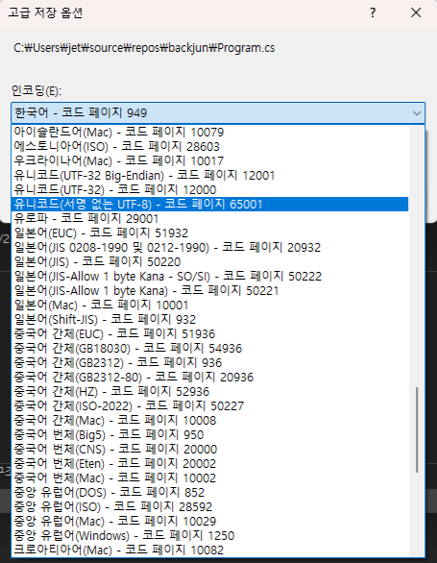Select 일본어(EUC) code page 51932
The height and width of the screenshot is (563, 437).
[x=209, y=233]
